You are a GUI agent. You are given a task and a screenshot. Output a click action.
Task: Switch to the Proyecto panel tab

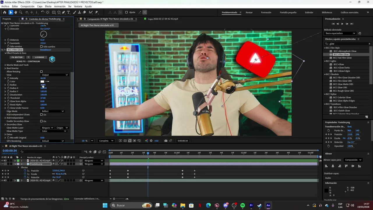pos(7,19)
